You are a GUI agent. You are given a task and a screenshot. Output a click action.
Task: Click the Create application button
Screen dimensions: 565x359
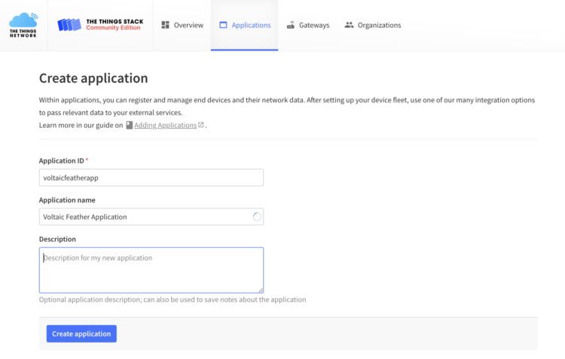(81, 334)
